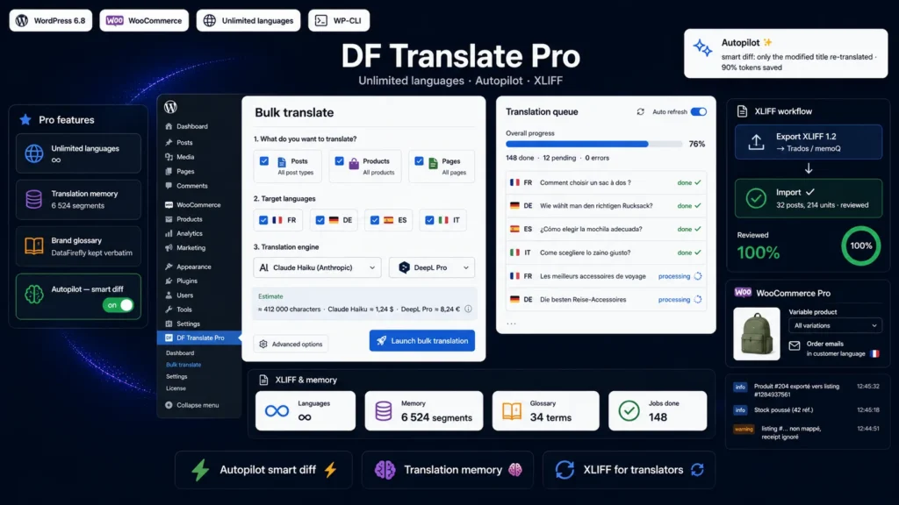Click the backpack product thumbnail
The width and height of the screenshot is (899, 505).
(x=757, y=334)
